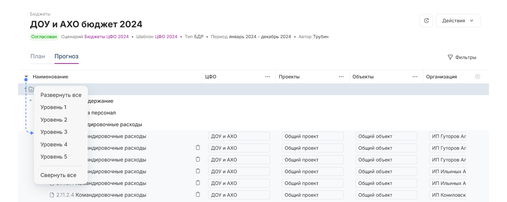The width and height of the screenshot is (507, 202).
Task: Choose Уровень 3 in the level menu
Action: pos(54,132)
